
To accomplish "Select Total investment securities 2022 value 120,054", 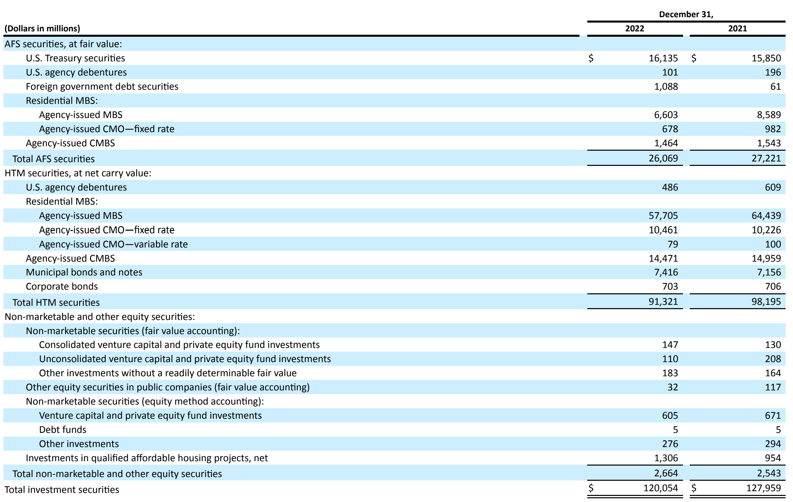I will (x=660, y=488).
